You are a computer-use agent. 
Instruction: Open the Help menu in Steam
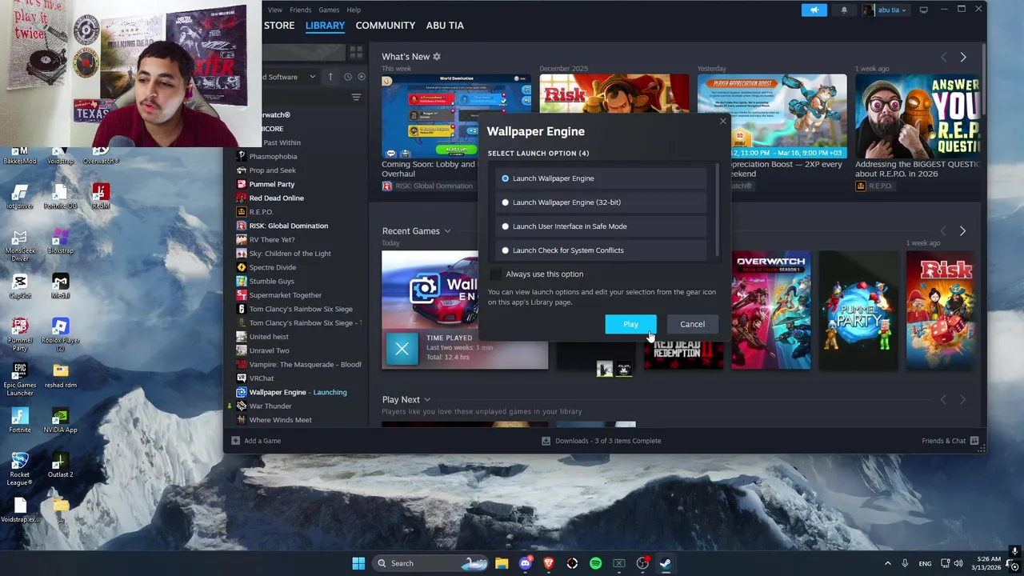point(354,10)
